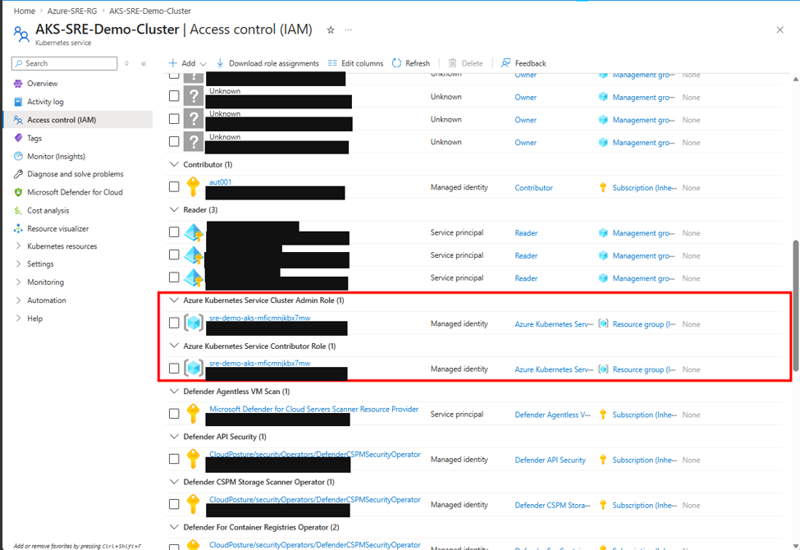
Task: Check the box for the first Reader service principal
Action: point(174,231)
